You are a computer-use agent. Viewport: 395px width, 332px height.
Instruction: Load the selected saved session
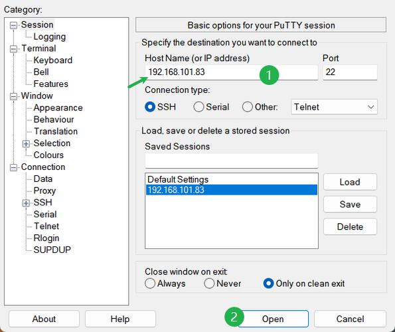tap(350, 182)
